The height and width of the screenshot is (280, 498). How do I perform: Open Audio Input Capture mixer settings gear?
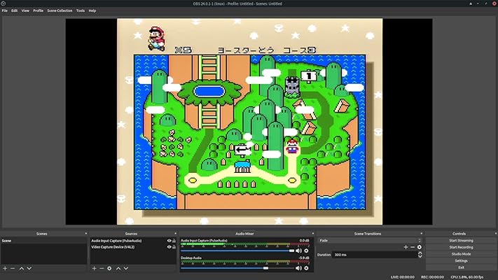click(306, 251)
